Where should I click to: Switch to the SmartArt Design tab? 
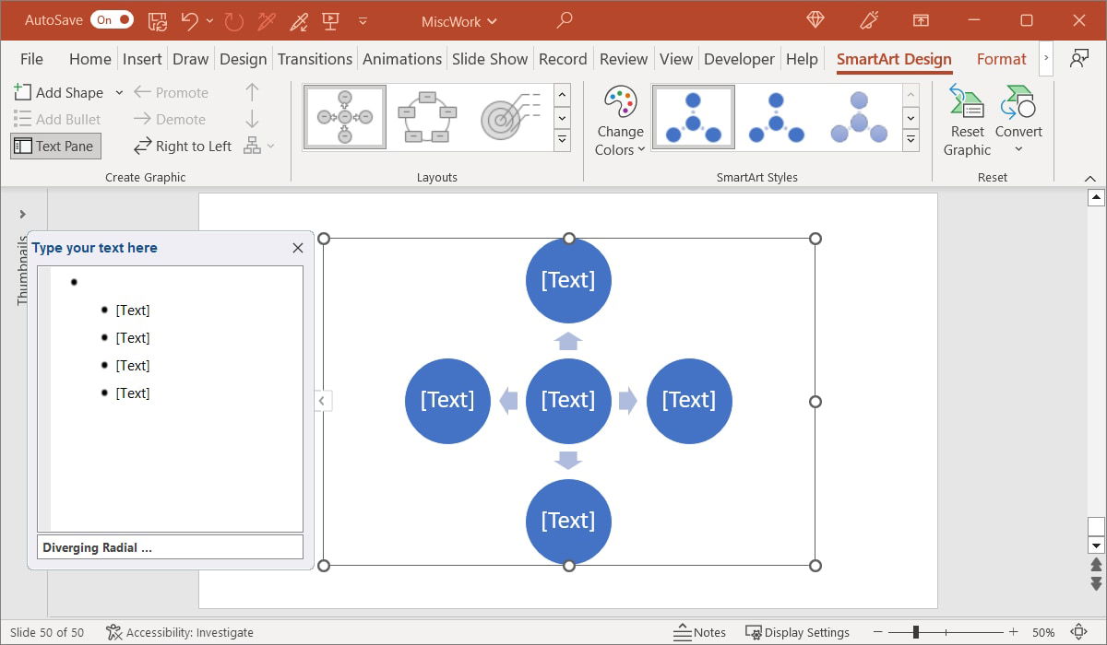click(893, 58)
